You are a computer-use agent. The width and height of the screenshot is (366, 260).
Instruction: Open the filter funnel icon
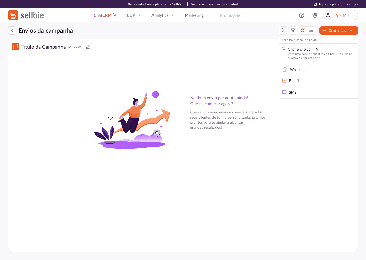[x=293, y=30]
